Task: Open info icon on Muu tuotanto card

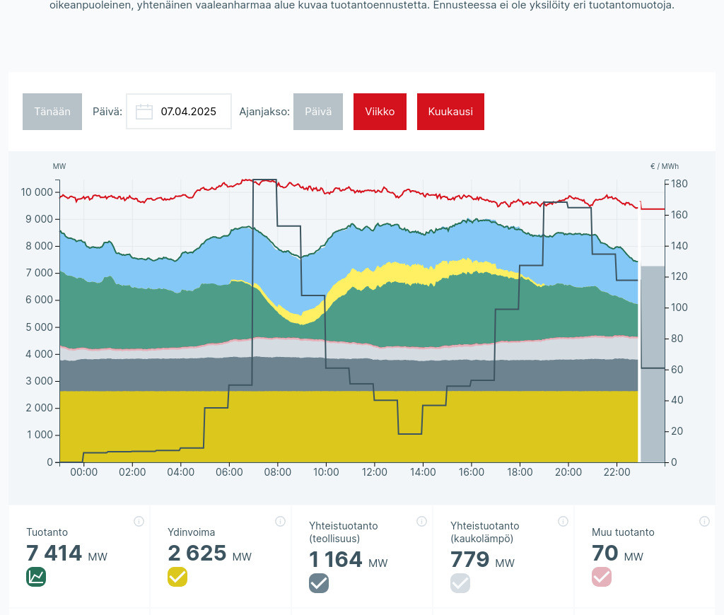Action: click(x=704, y=522)
